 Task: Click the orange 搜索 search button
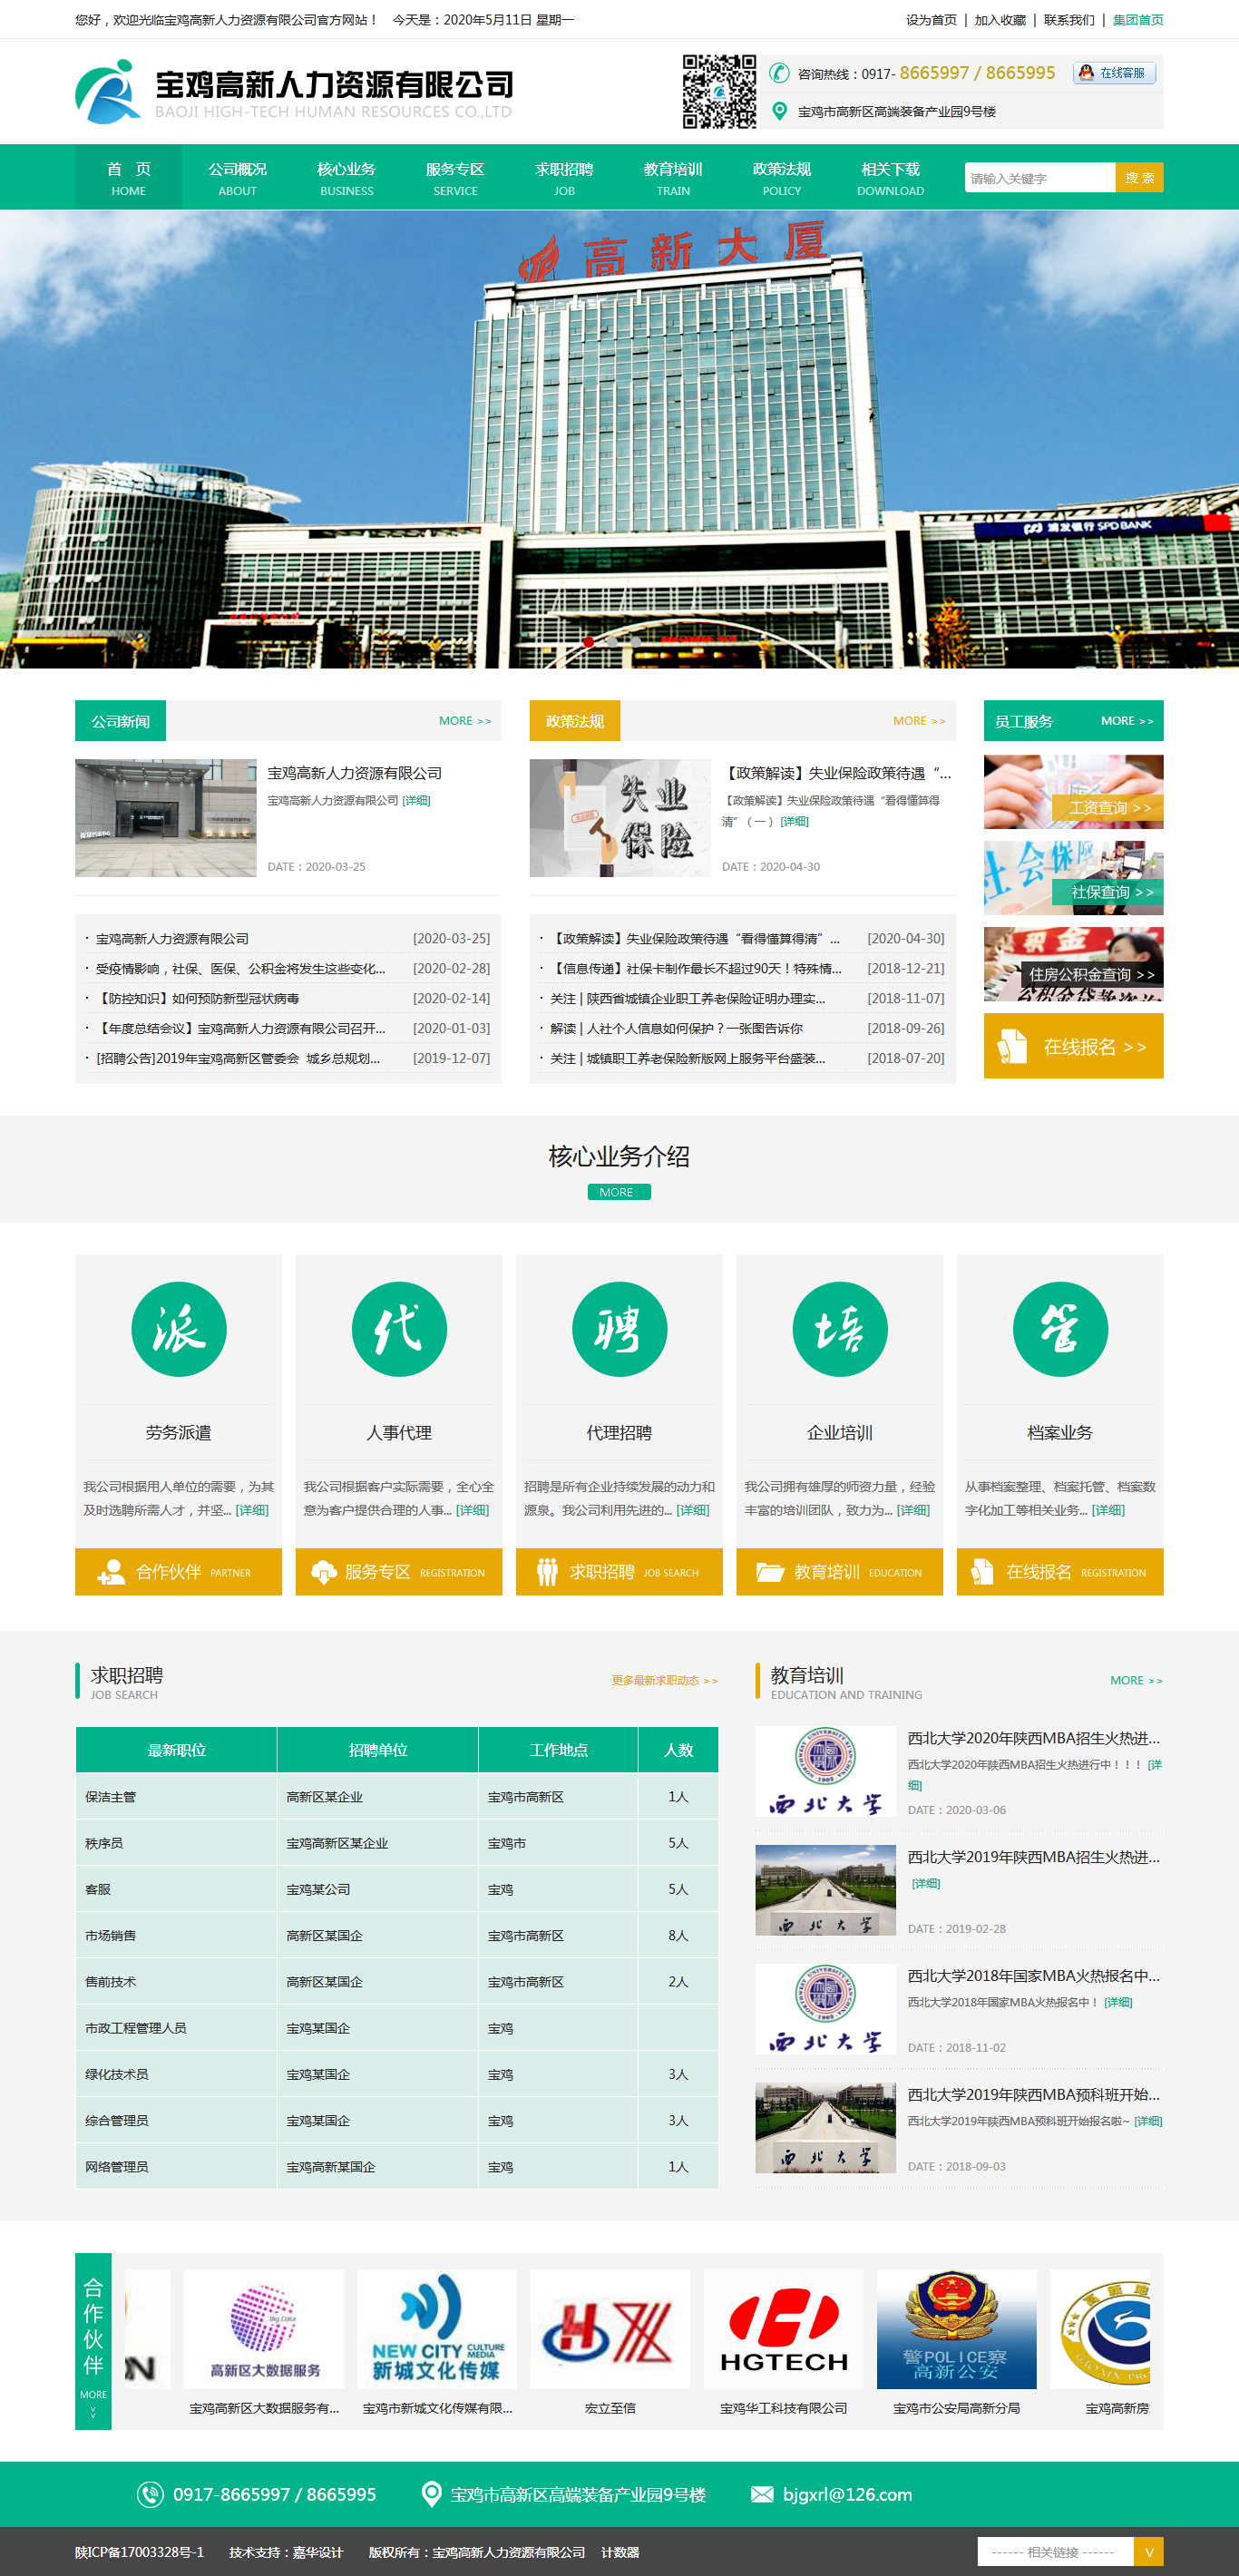(x=1139, y=177)
